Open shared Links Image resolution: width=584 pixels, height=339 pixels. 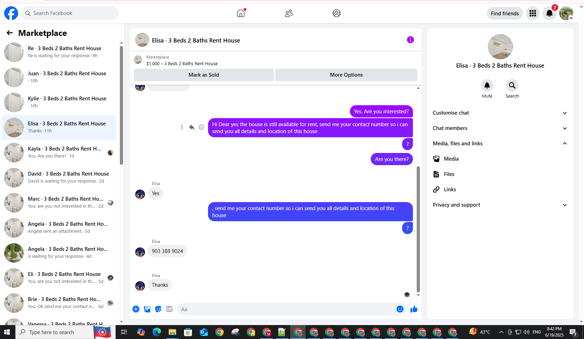click(500, 190)
